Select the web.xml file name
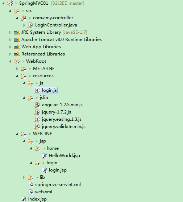The image size is (183, 202). click(x=43, y=192)
